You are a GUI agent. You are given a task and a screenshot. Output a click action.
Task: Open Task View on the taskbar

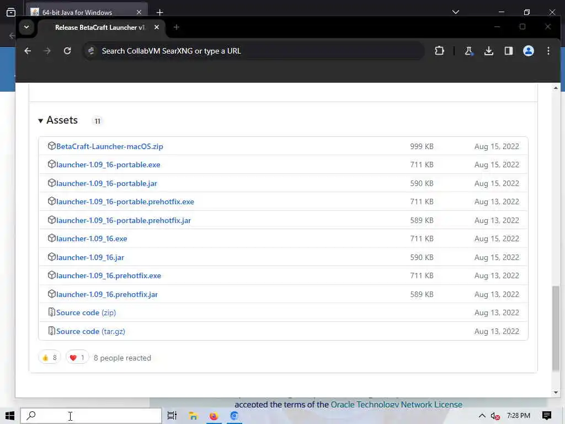point(172,416)
